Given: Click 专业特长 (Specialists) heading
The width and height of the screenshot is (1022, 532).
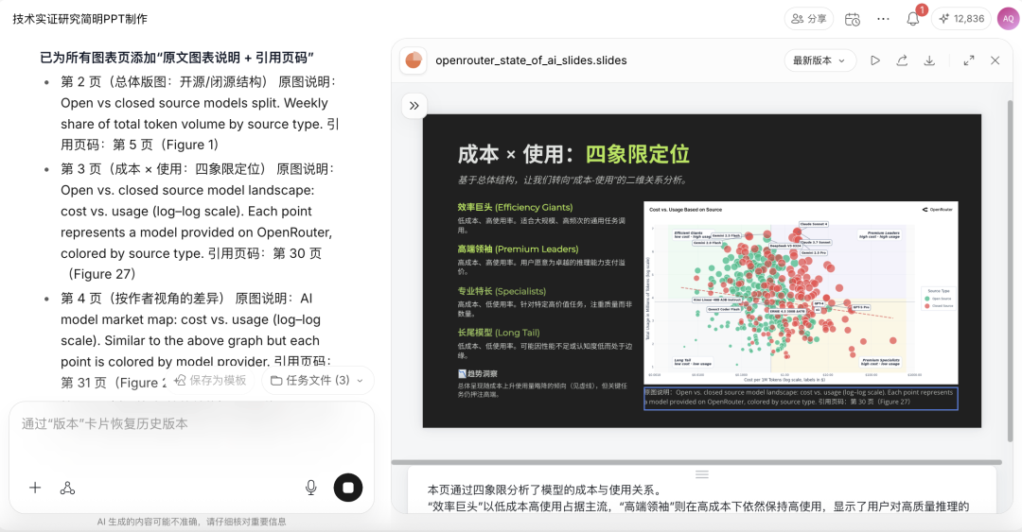Looking at the screenshot, I should coord(502,291).
